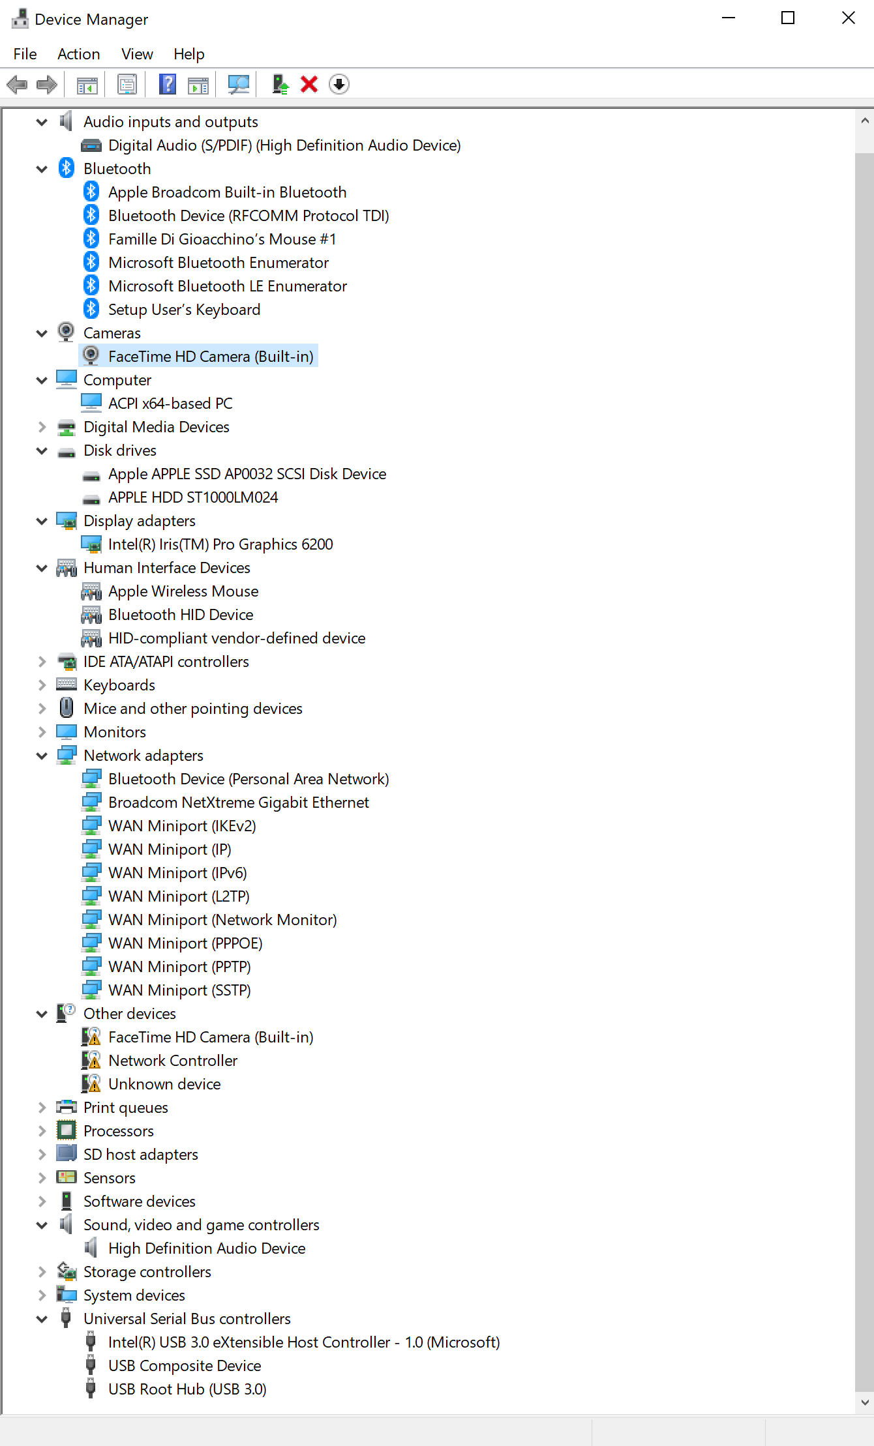Click the Mice and other pointing devices icon

[67, 708]
